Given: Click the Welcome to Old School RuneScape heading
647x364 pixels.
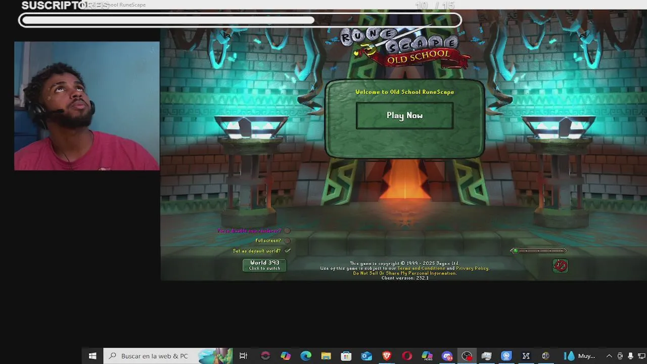Looking at the screenshot, I should coord(404,92).
